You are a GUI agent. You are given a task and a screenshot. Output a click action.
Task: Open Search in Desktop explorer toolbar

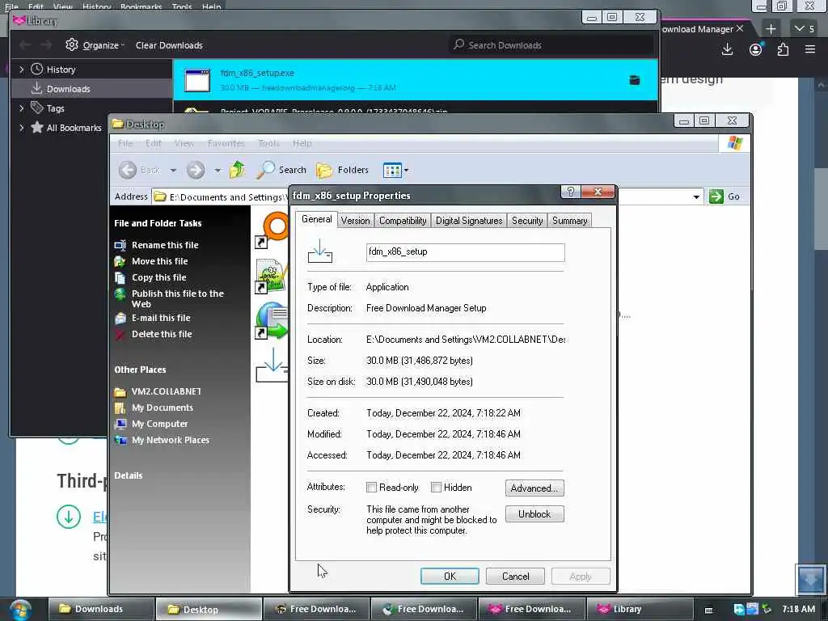pos(281,170)
